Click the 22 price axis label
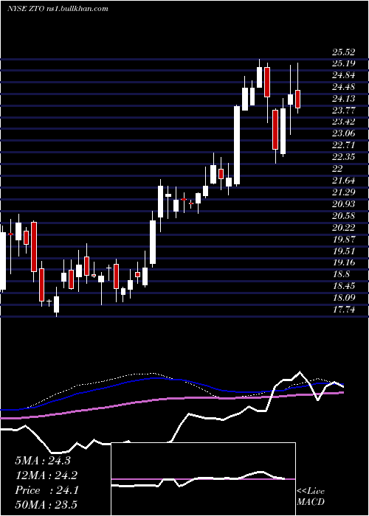 (x=337, y=169)
